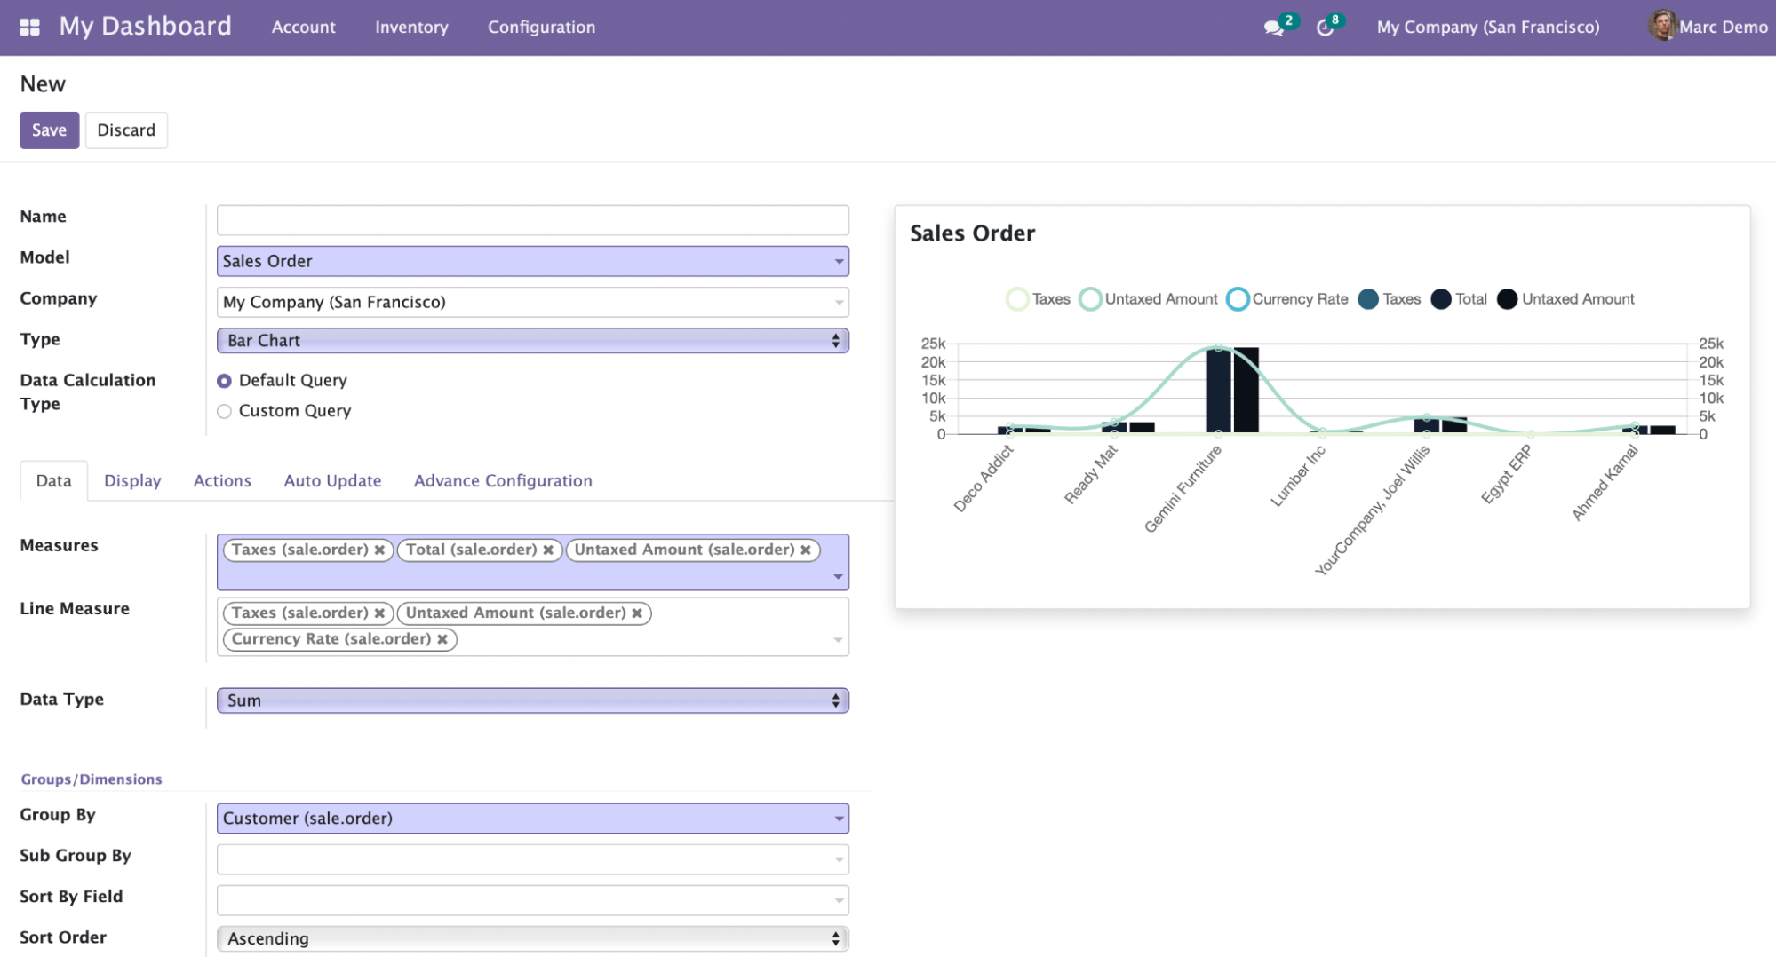The width and height of the screenshot is (1776, 957).
Task: Open the Type Bar Chart selector
Action: (532, 341)
